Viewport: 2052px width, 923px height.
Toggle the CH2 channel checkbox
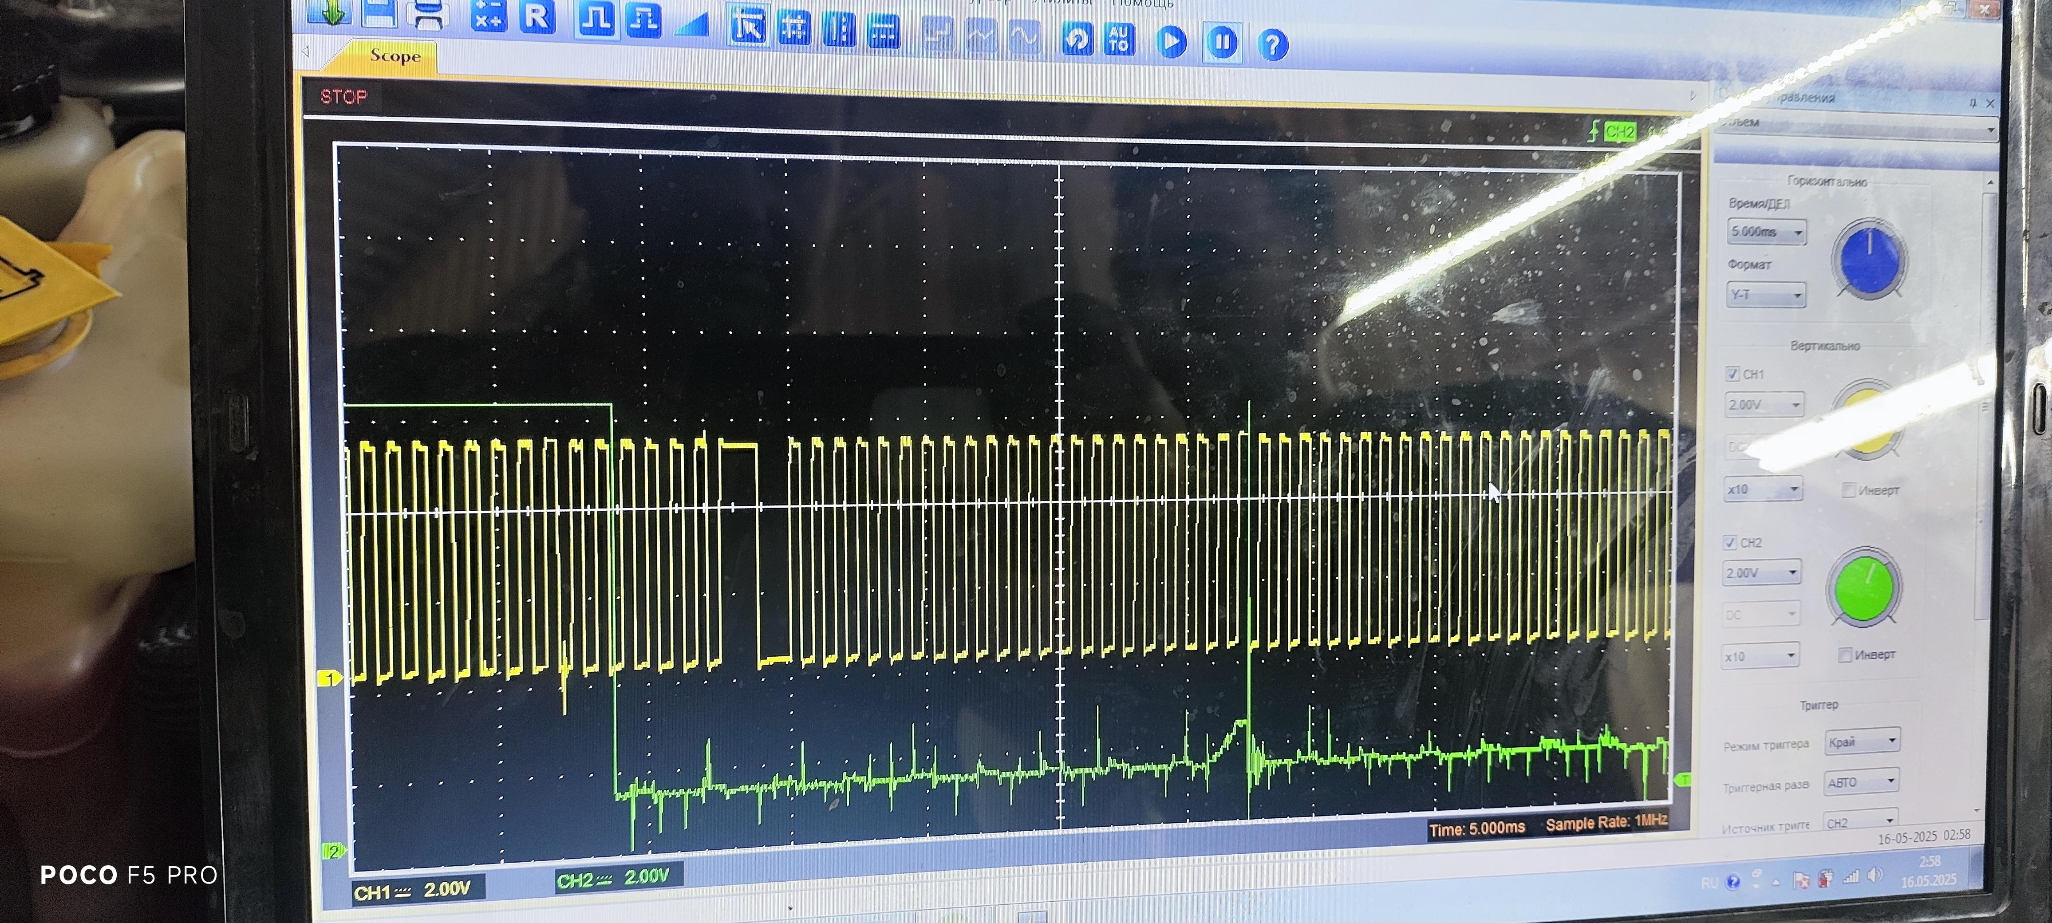point(1729,541)
